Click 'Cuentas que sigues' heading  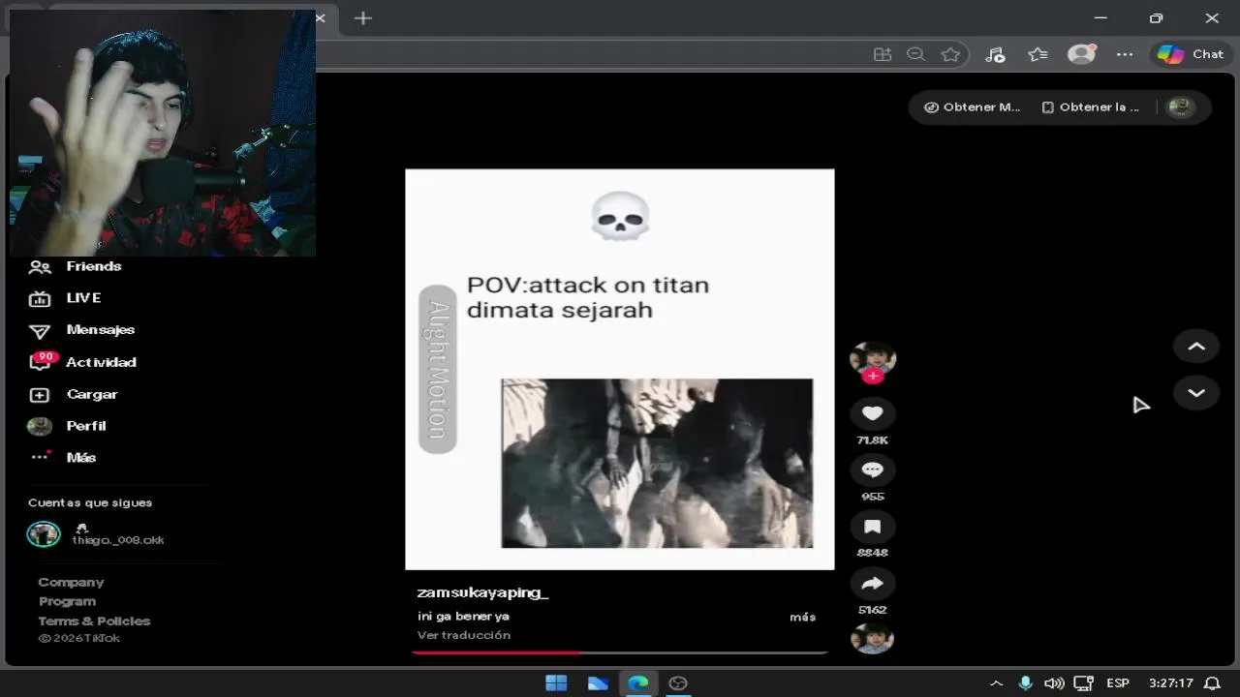click(x=90, y=502)
